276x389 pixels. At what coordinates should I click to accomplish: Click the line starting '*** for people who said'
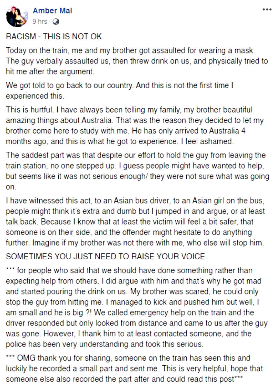(x=129, y=270)
